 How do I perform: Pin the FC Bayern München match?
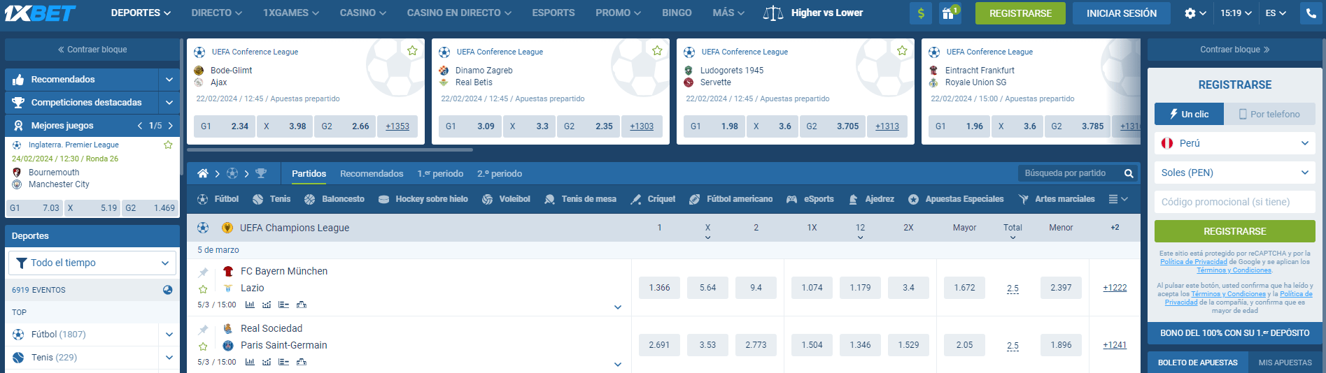point(203,272)
